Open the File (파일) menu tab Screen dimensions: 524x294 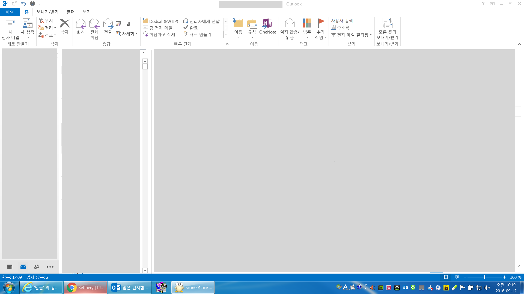[x=10, y=12]
